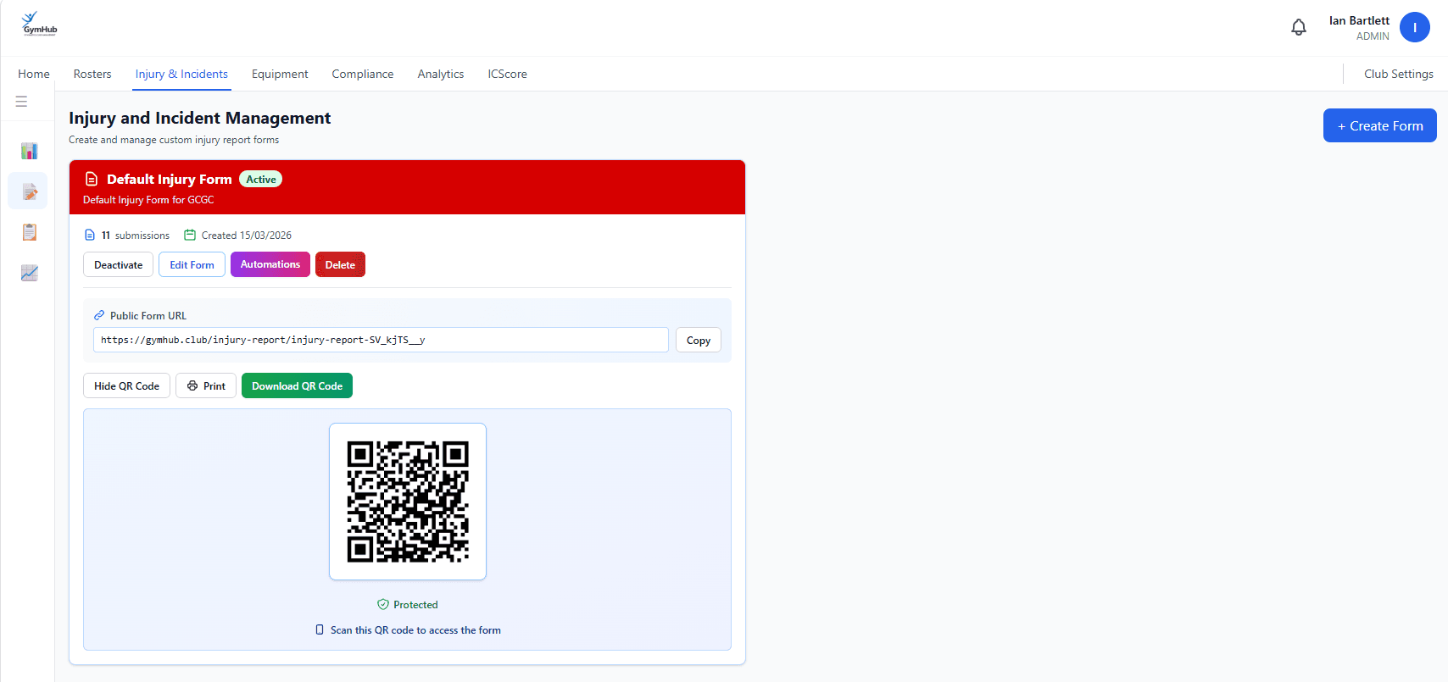
Task: Open the ICScore tab
Action: (x=507, y=75)
